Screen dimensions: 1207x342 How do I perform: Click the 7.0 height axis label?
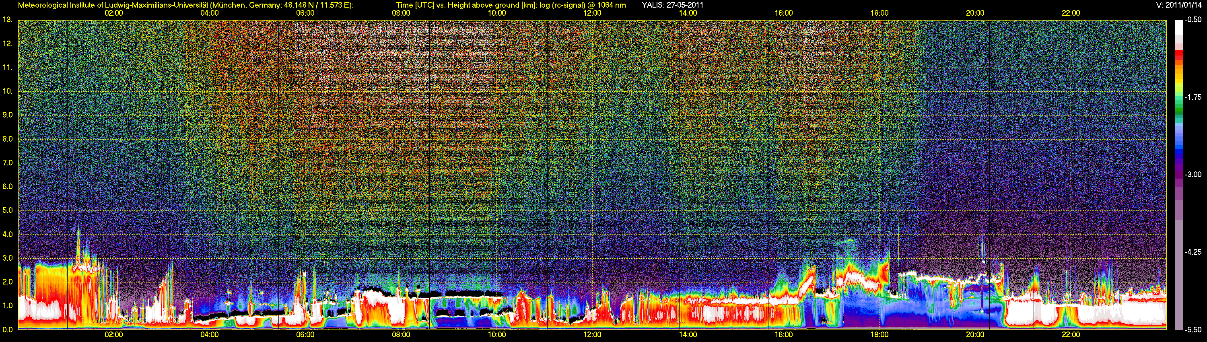pos(7,163)
